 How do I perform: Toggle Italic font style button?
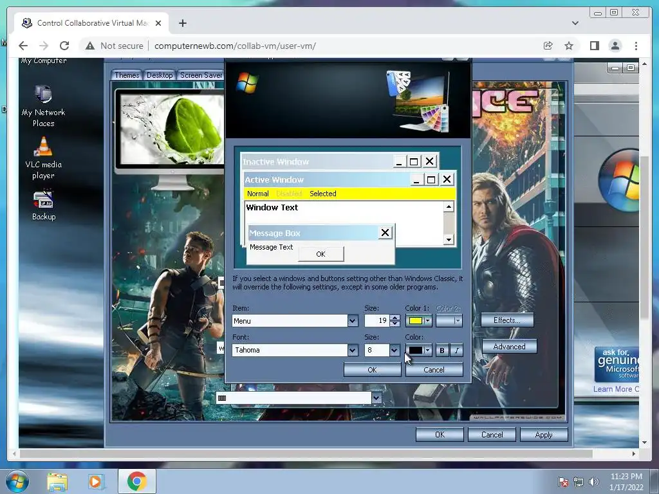pos(456,351)
